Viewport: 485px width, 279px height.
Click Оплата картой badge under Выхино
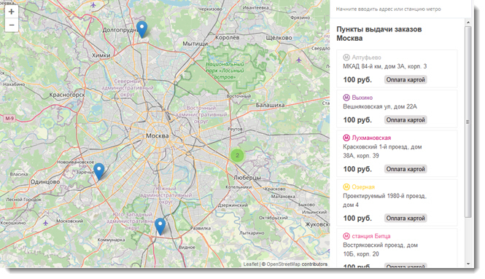406,120
